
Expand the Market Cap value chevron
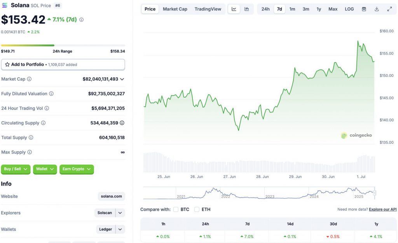click(x=122, y=79)
